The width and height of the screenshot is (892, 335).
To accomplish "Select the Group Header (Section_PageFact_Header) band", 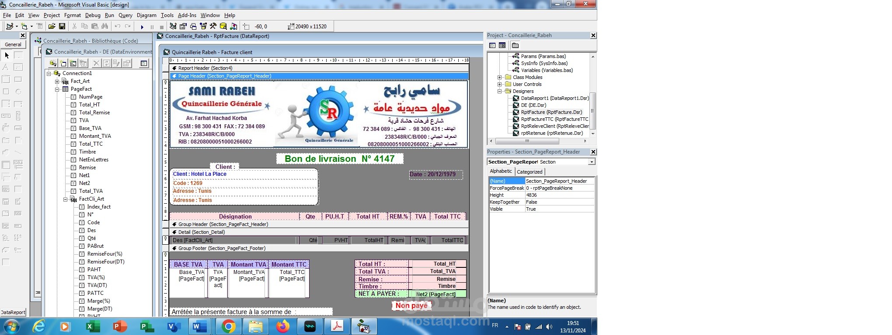I will click(x=319, y=224).
